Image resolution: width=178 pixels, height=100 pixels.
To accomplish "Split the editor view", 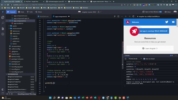I will [x=118, y=16].
